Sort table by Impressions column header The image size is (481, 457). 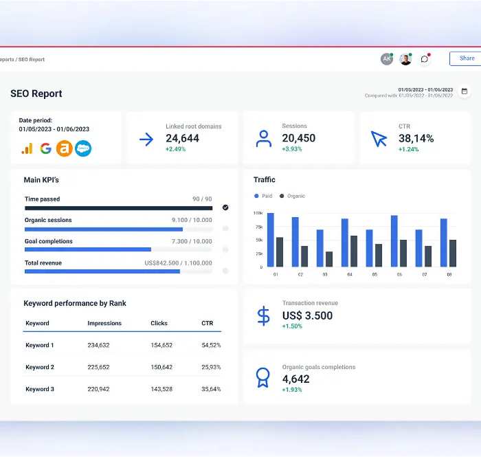pos(104,323)
